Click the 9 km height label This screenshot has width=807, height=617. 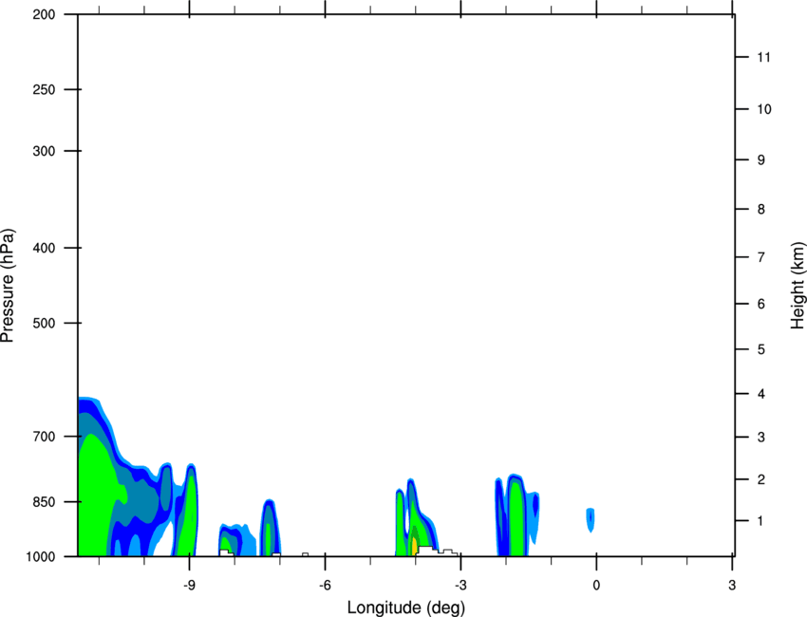click(x=761, y=160)
